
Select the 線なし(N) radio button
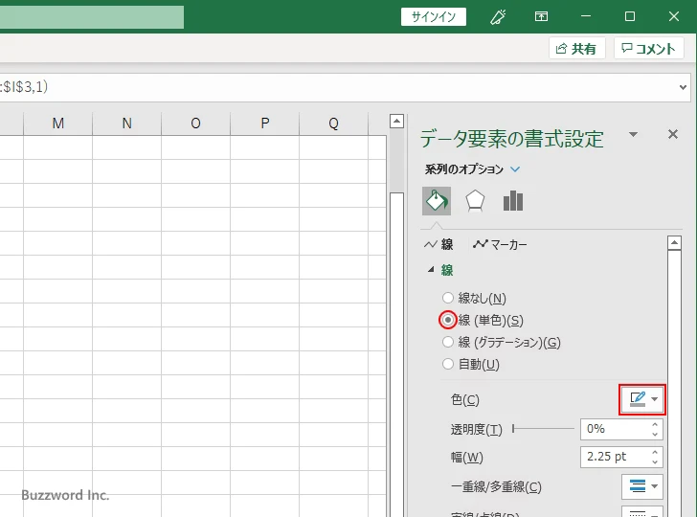tap(448, 298)
